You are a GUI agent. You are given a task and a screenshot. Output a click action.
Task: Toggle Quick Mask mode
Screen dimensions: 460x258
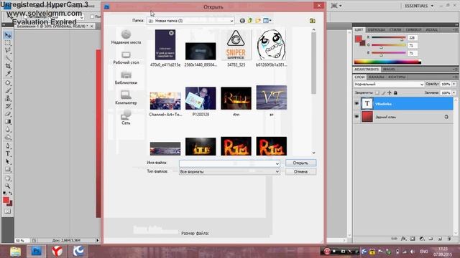(x=8, y=211)
